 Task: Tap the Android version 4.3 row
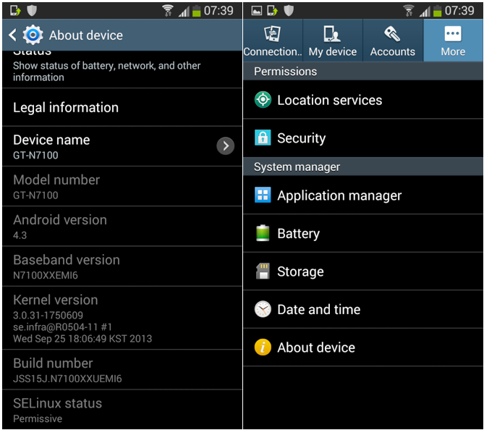(x=122, y=227)
